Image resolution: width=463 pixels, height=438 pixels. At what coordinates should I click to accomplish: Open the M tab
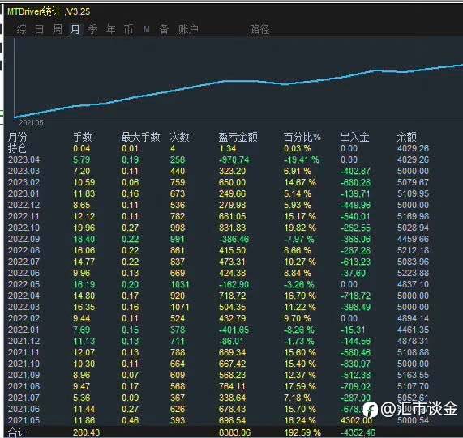[147, 29]
